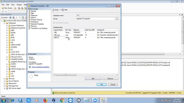
Task: Browse for owner with the ellipsis button
Action: 117,19
